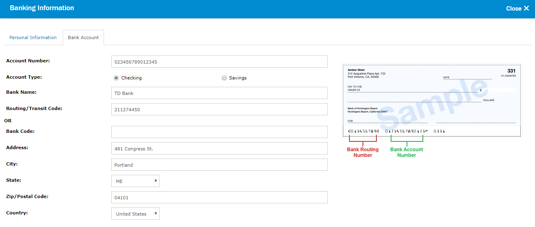Viewport: 535px width, 227px height.
Task: Click the Banking Information title
Action: pos(42,8)
